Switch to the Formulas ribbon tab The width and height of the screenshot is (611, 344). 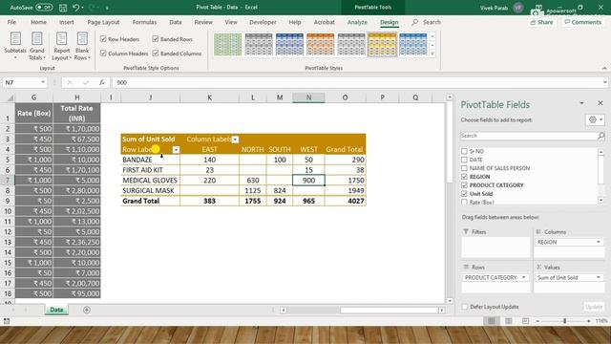point(144,22)
